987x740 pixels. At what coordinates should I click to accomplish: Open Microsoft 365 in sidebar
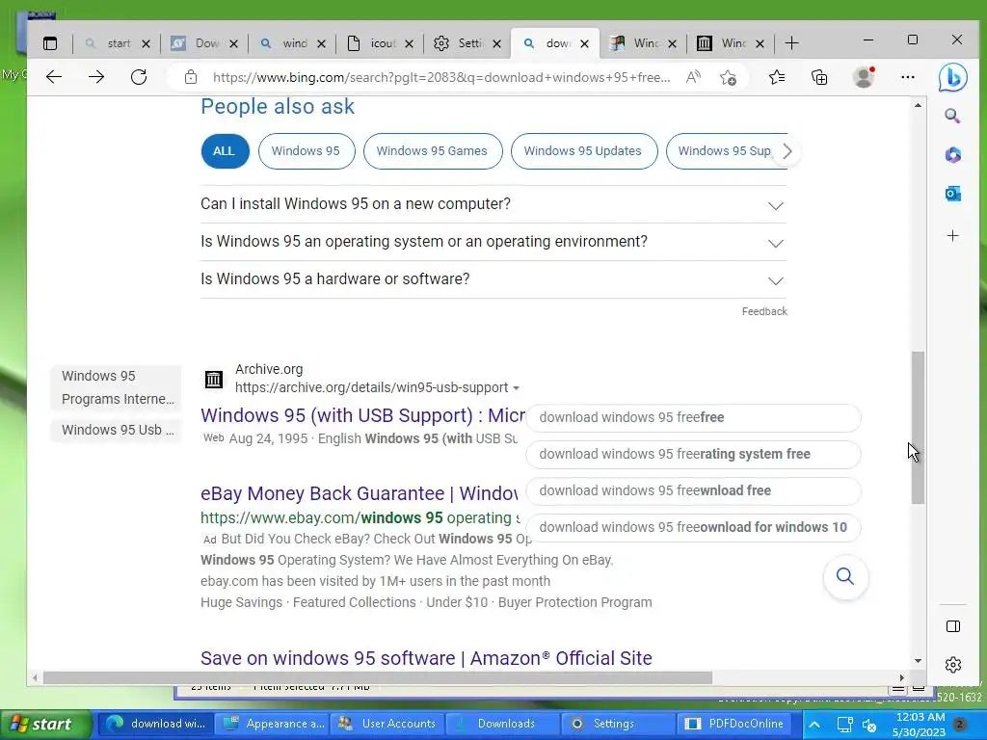point(952,155)
